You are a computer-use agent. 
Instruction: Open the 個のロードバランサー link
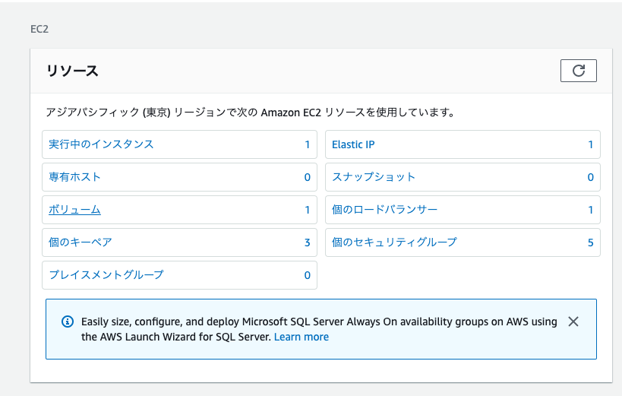coord(384,210)
